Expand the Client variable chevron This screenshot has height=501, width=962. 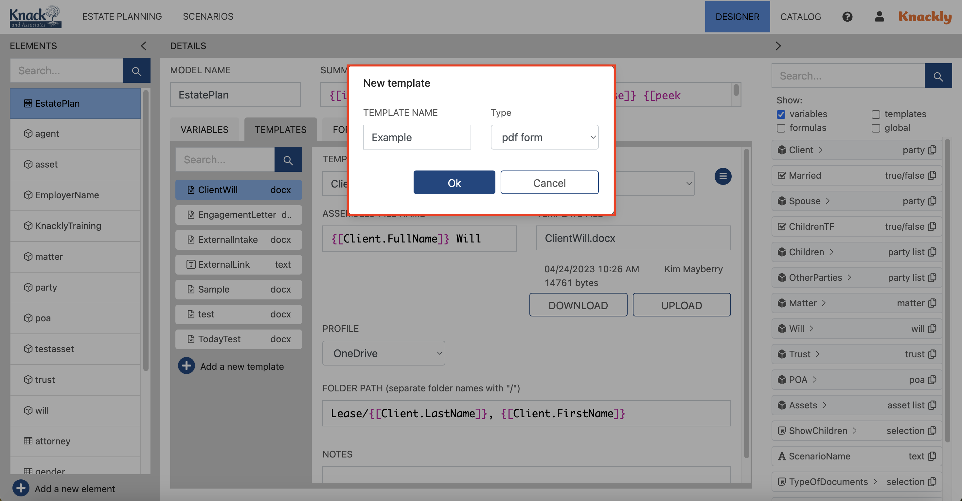coord(821,150)
